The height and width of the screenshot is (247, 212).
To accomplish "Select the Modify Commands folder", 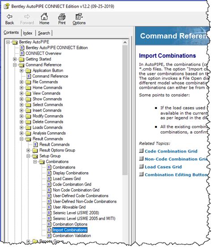I will click(48, 116).
